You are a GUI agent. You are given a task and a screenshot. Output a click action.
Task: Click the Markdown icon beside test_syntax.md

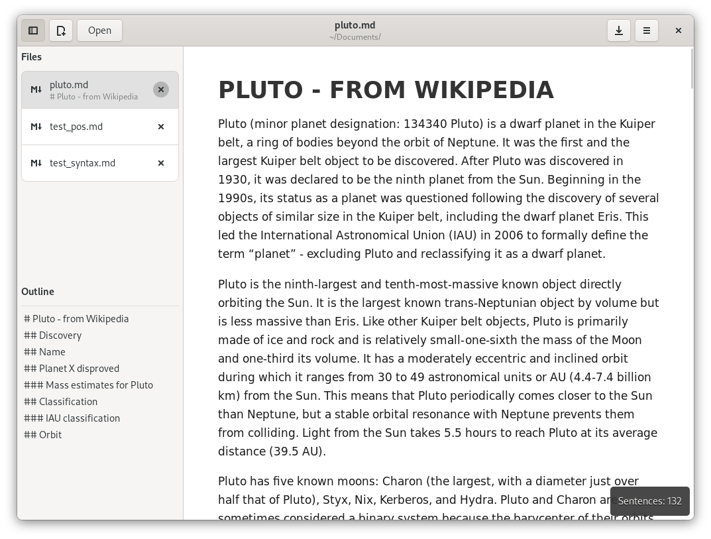click(36, 163)
